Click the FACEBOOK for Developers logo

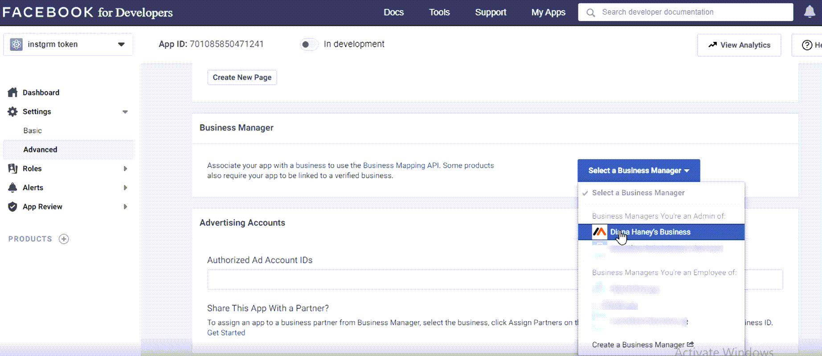click(x=88, y=12)
